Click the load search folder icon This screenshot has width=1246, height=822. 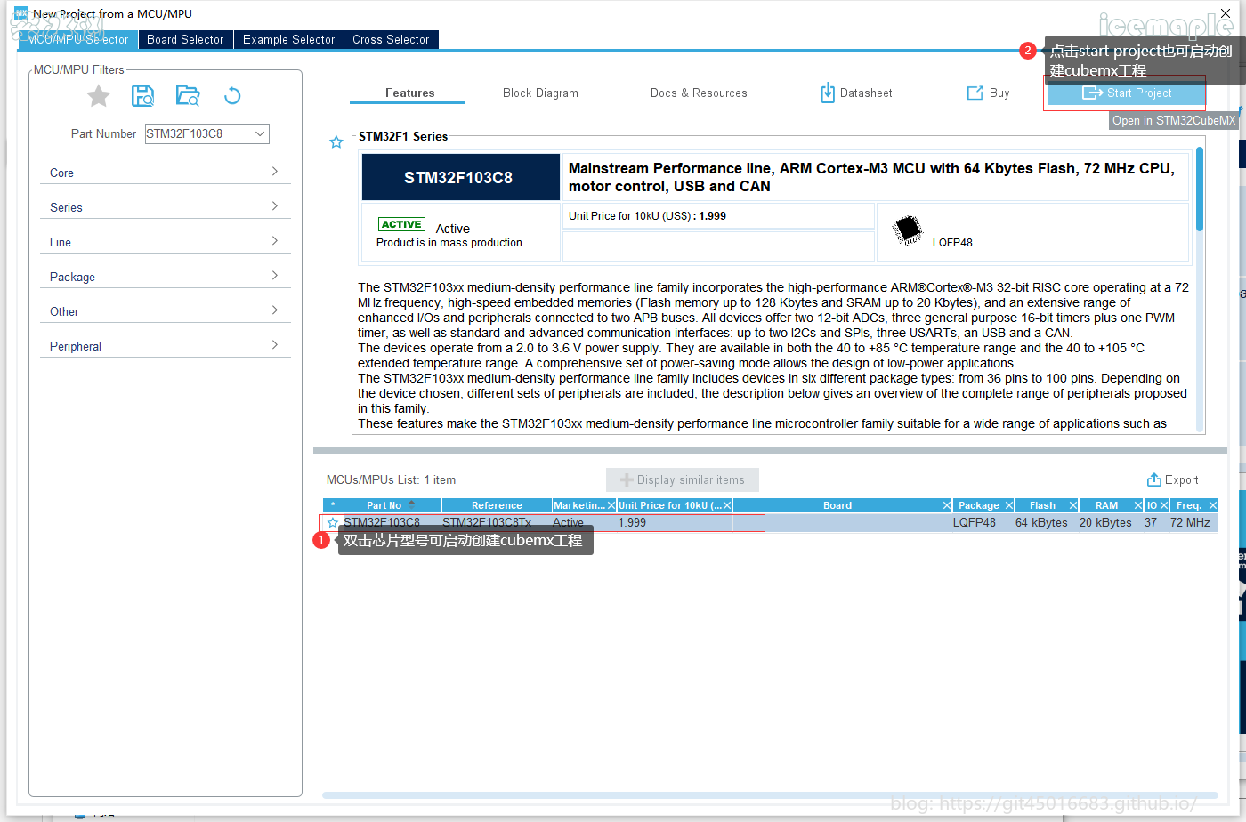pyautogui.click(x=188, y=96)
